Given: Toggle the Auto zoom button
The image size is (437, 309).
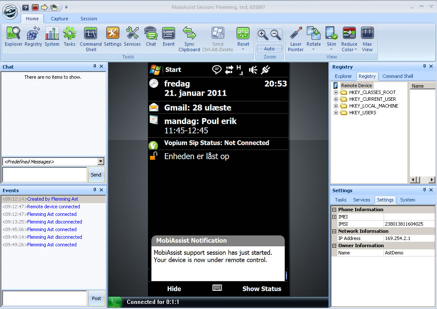Looking at the screenshot, I should [269, 49].
